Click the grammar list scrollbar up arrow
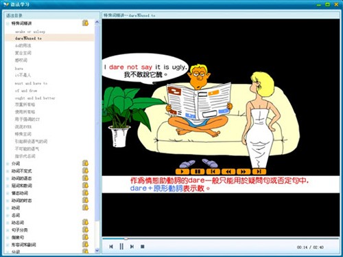Screen dimensions: 343x257 (x=97, y=22)
